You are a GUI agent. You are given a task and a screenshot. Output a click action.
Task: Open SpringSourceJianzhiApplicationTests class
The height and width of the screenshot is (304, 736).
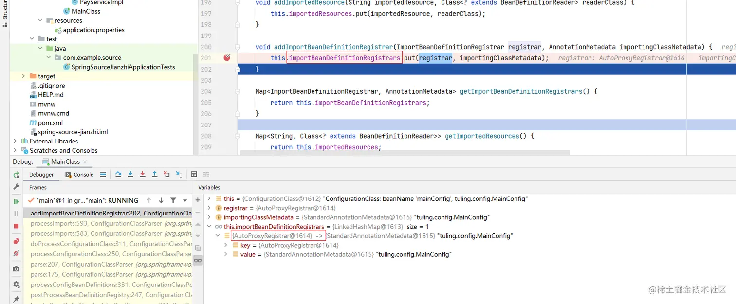[123, 67]
